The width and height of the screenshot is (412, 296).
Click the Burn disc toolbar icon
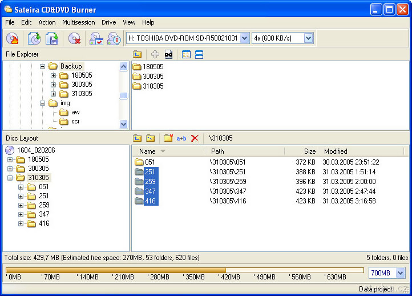(13, 38)
